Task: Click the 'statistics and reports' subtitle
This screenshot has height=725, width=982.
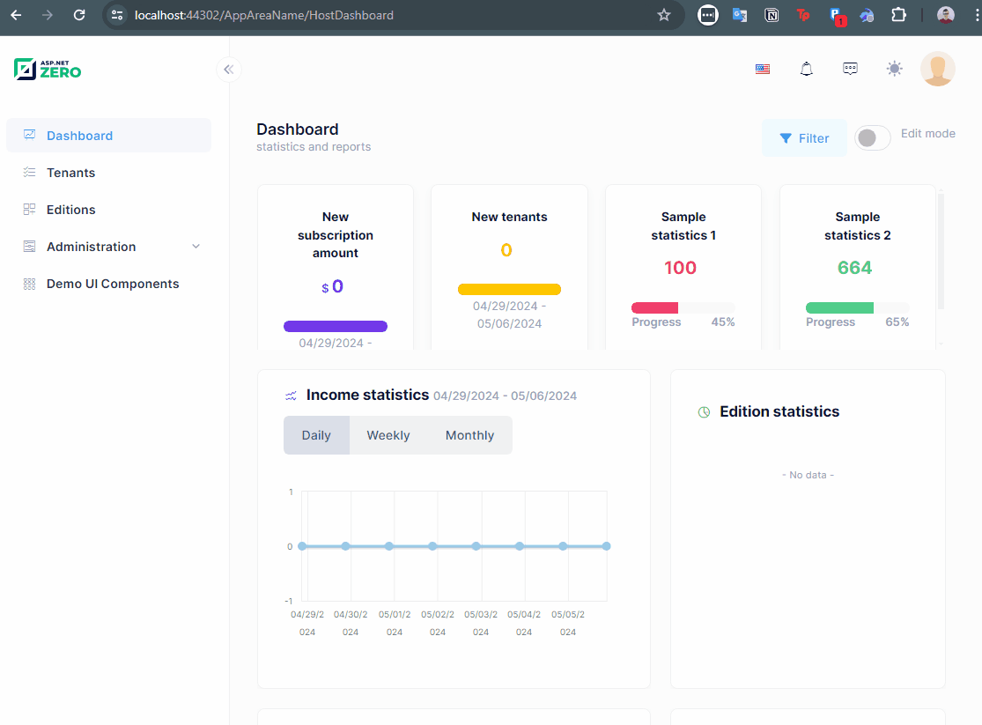Action: 314,146
